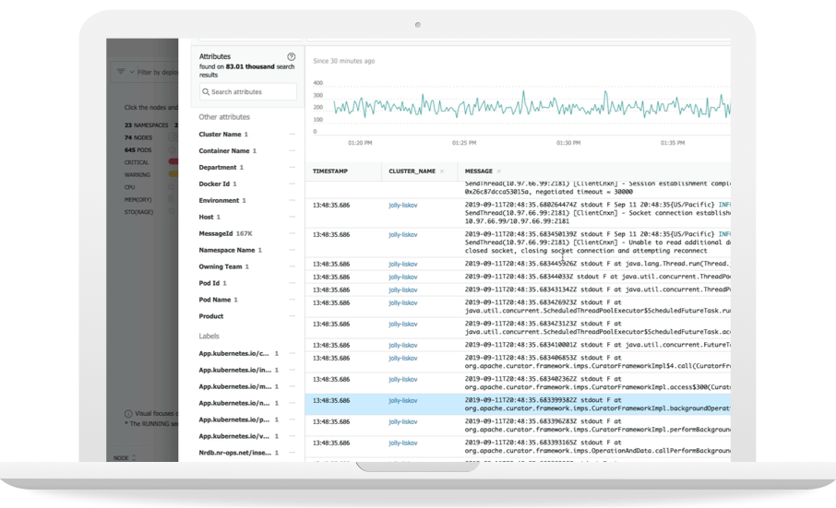
Task: Click the TIMESTAMP column header
Action: 330,171
